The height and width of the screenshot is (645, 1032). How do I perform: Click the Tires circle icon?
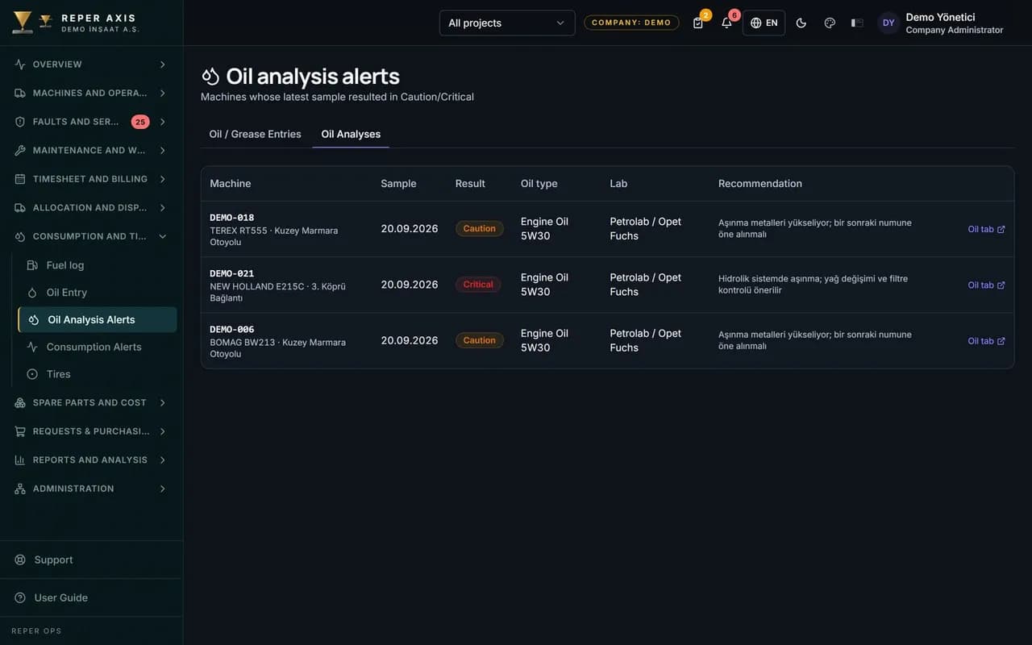pos(32,374)
